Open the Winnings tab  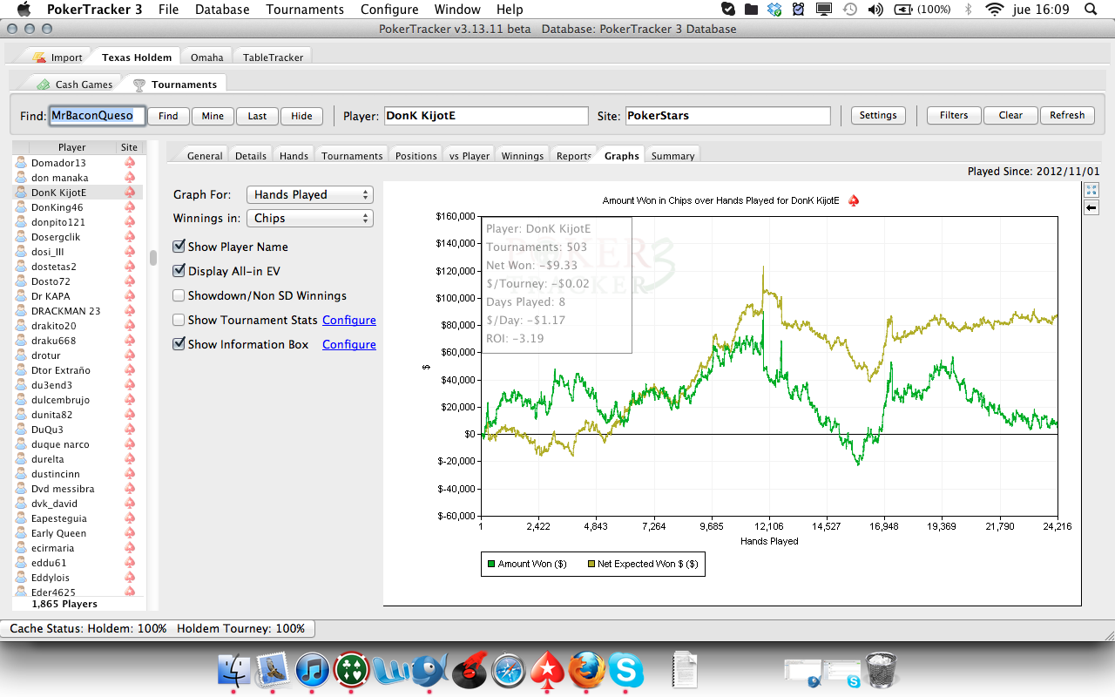click(523, 156)
